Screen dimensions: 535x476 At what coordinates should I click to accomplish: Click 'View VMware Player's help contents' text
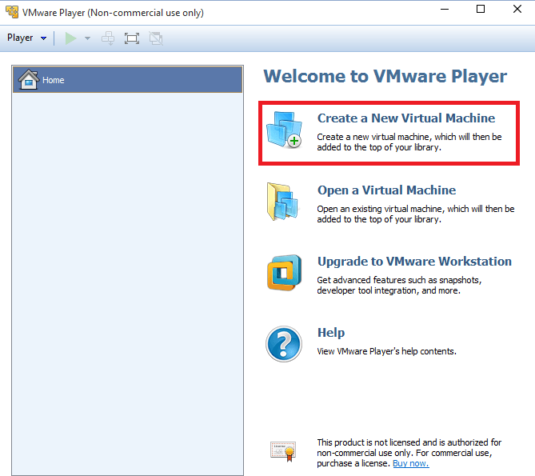[x=386, y=351]
